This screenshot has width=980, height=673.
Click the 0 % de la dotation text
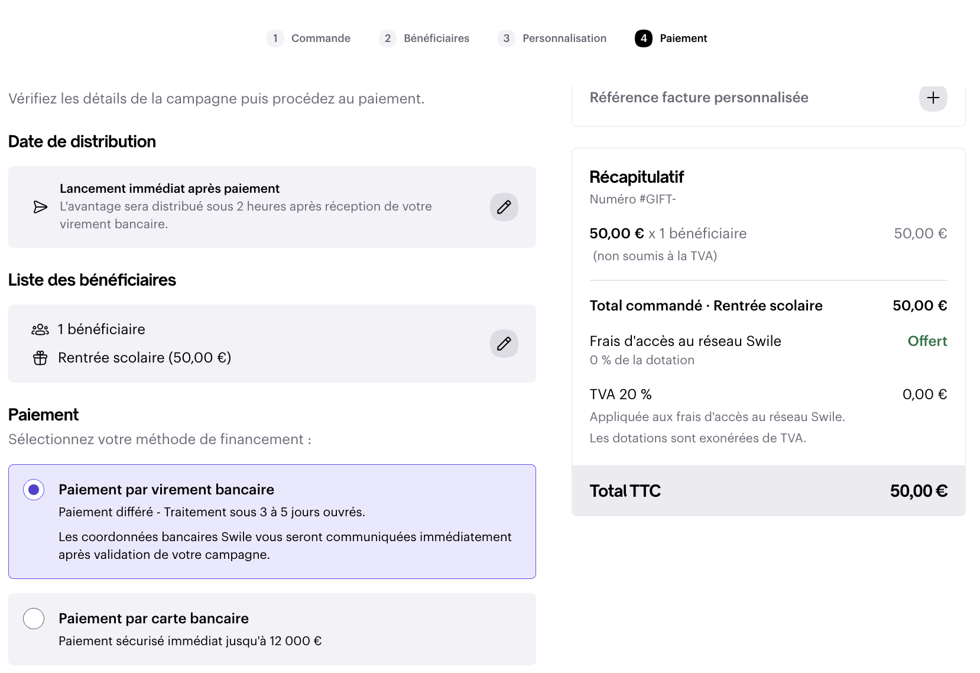point(642,360)
